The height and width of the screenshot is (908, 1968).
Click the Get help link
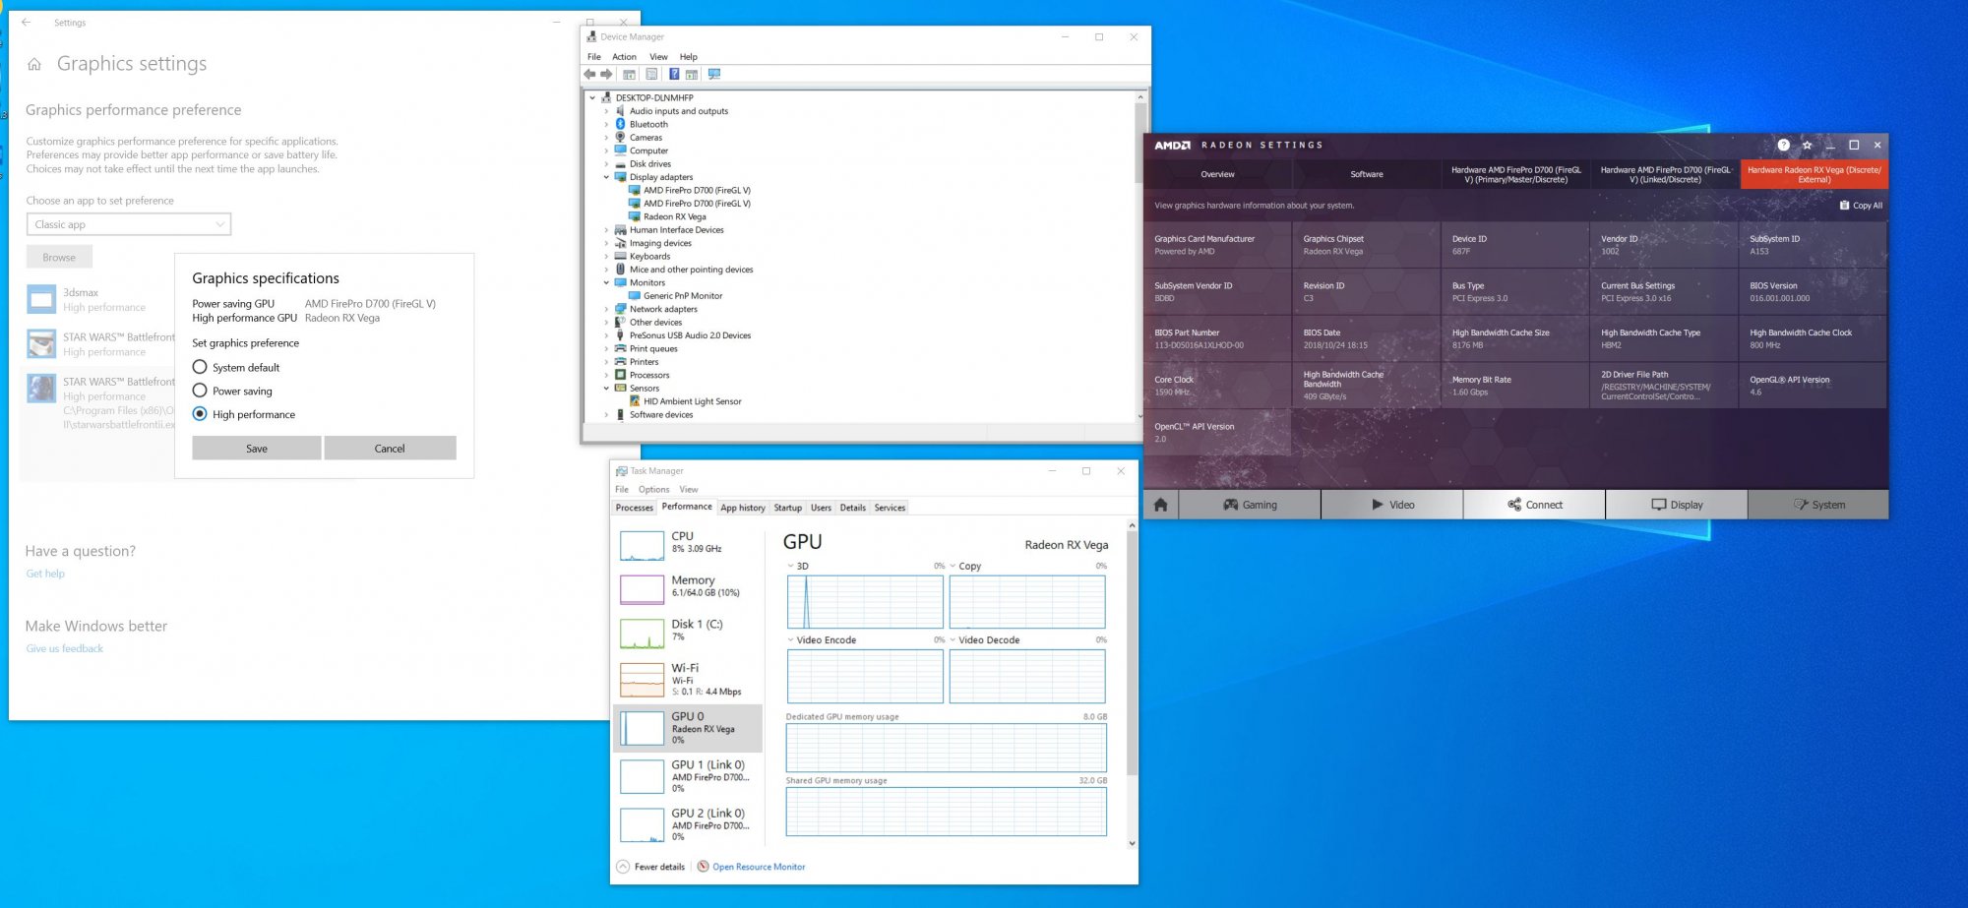click(x=45, y=574)
